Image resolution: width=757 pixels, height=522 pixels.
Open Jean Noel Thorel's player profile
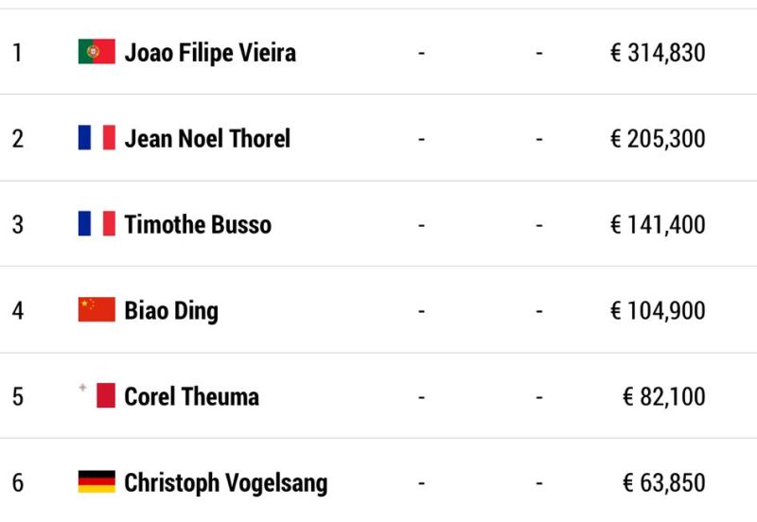coord(207,138)
